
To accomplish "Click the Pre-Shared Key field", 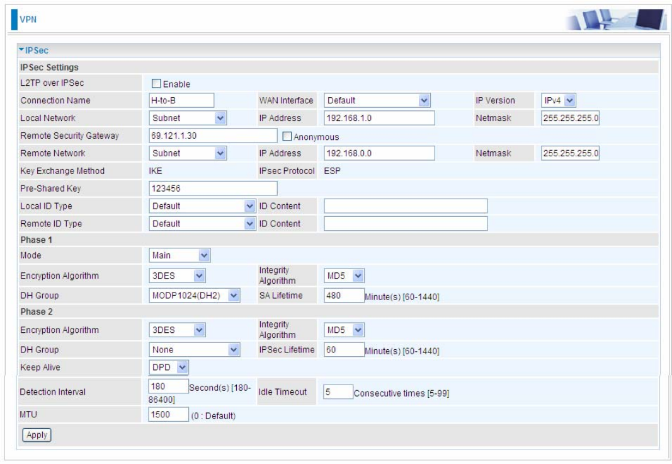I will click(213, 188).
